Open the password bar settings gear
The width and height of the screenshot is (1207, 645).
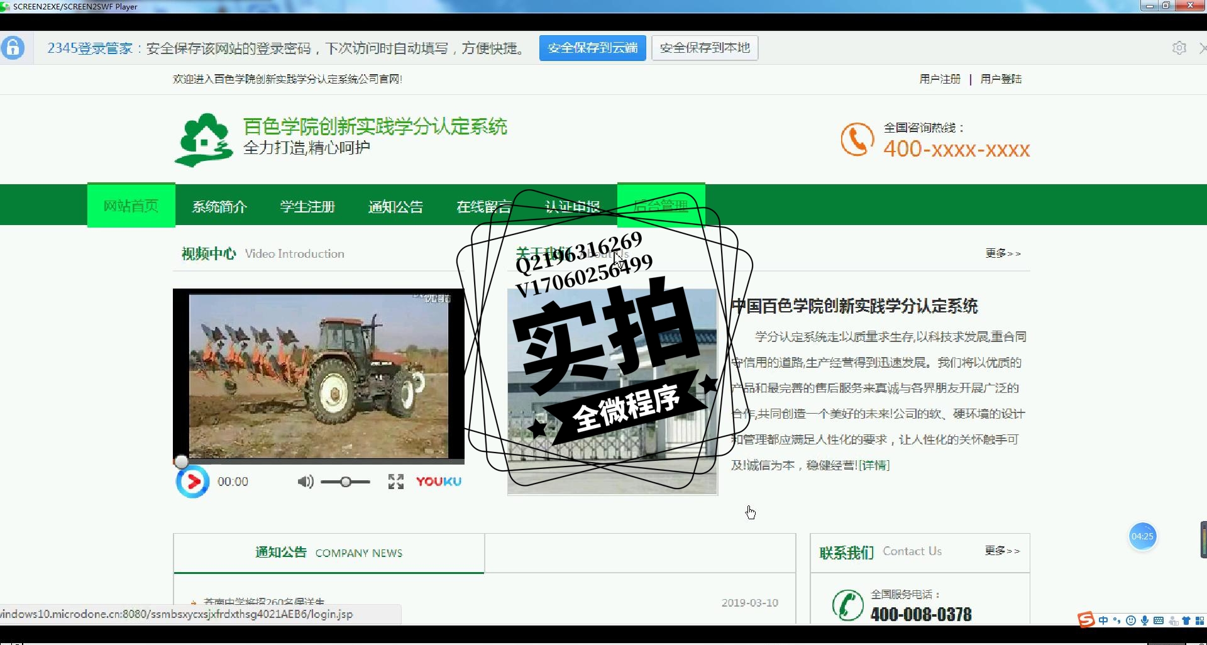click(x=1179, y=48)
